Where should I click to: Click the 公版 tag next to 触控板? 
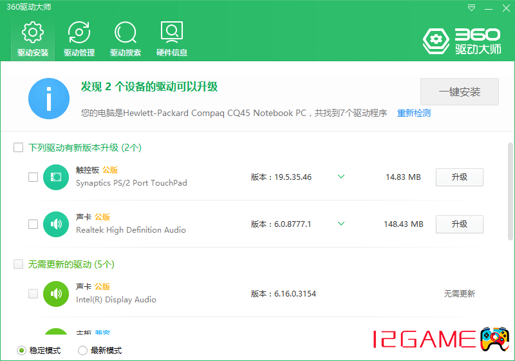110,170
